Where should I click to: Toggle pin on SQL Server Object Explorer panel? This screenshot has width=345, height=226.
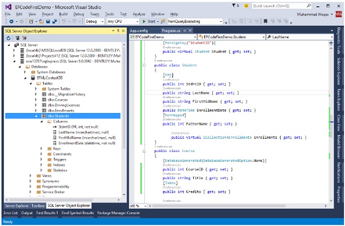118,31
